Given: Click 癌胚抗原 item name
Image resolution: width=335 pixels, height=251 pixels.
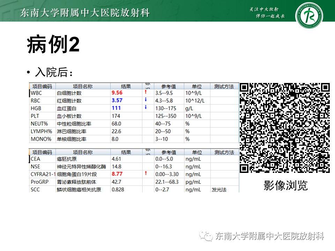Looking at the screenshot, I should click(67, 159).
